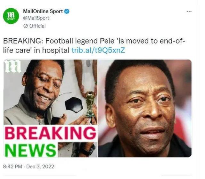Open the Dec 3, 2022 date link

[x=40, y=167]
